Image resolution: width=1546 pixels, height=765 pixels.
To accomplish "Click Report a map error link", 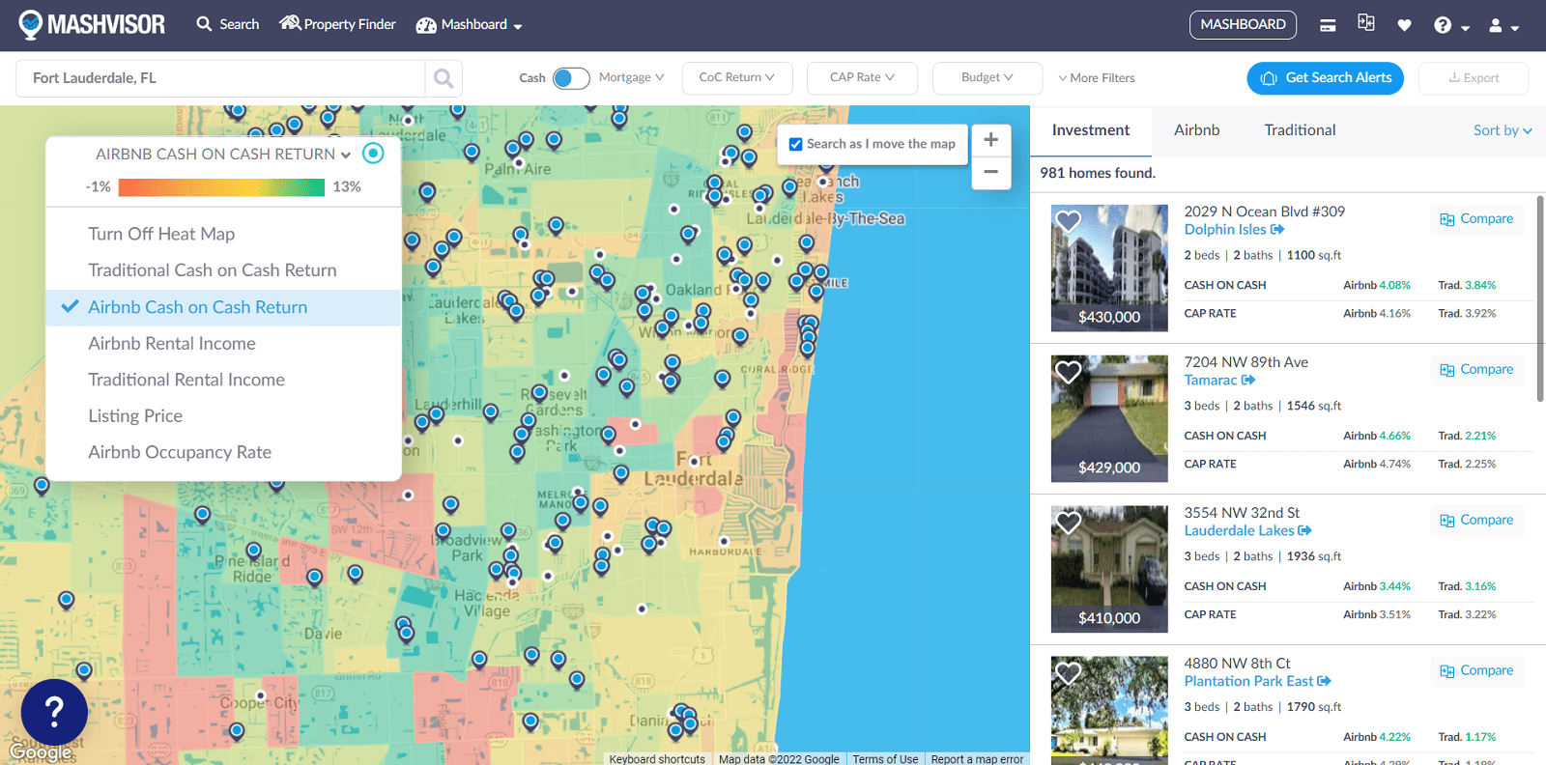I will (977, 759).
